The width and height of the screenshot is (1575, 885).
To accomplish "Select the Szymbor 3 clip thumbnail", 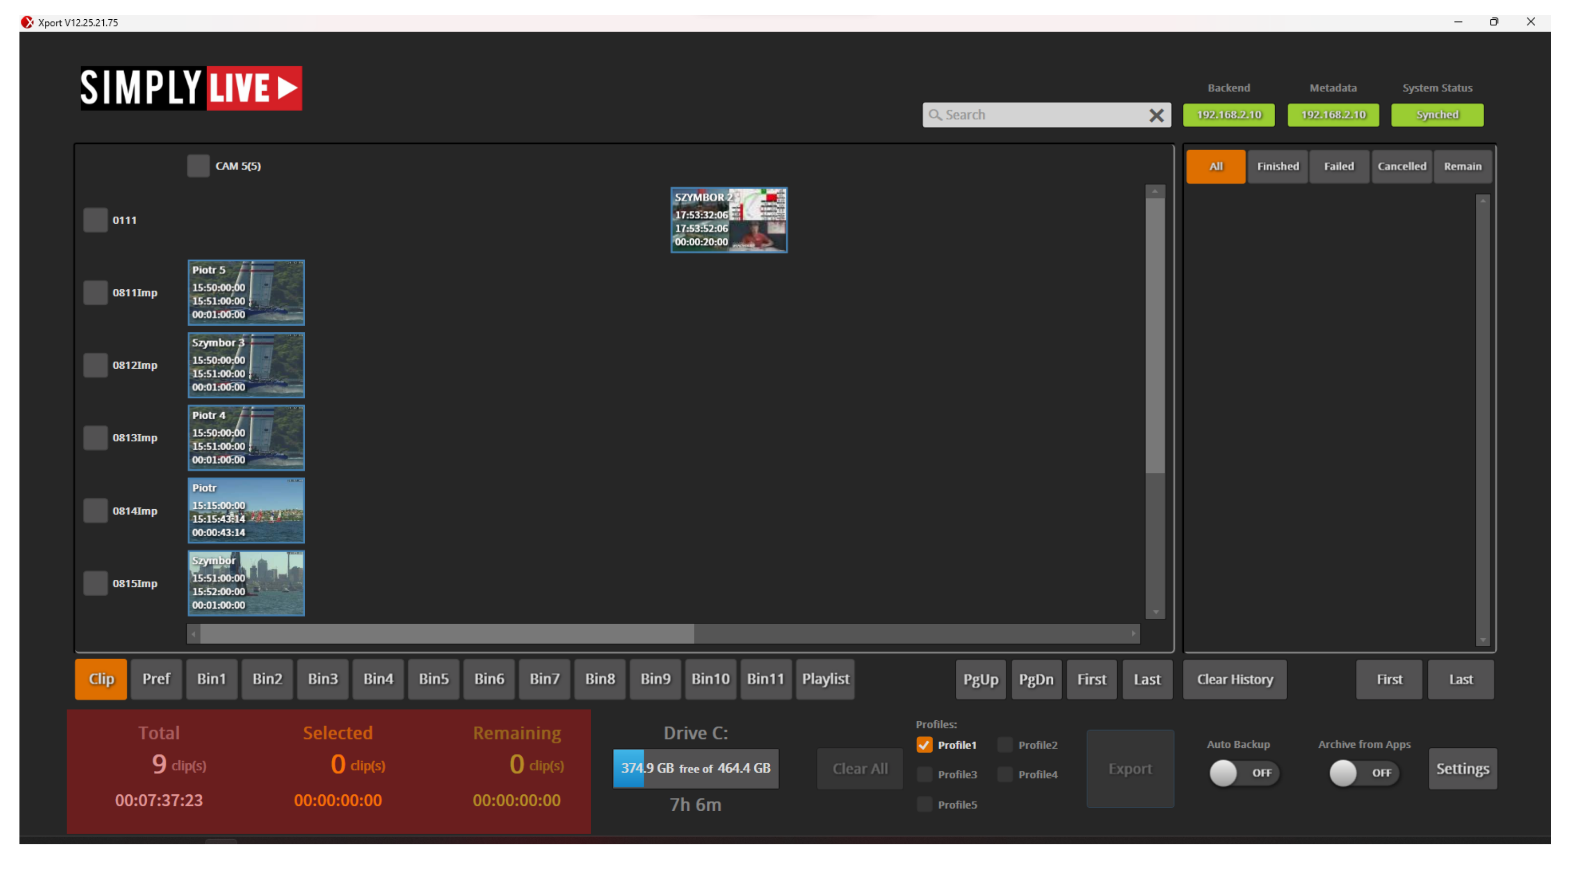I will pyautogui.click(x=246, y=365).
